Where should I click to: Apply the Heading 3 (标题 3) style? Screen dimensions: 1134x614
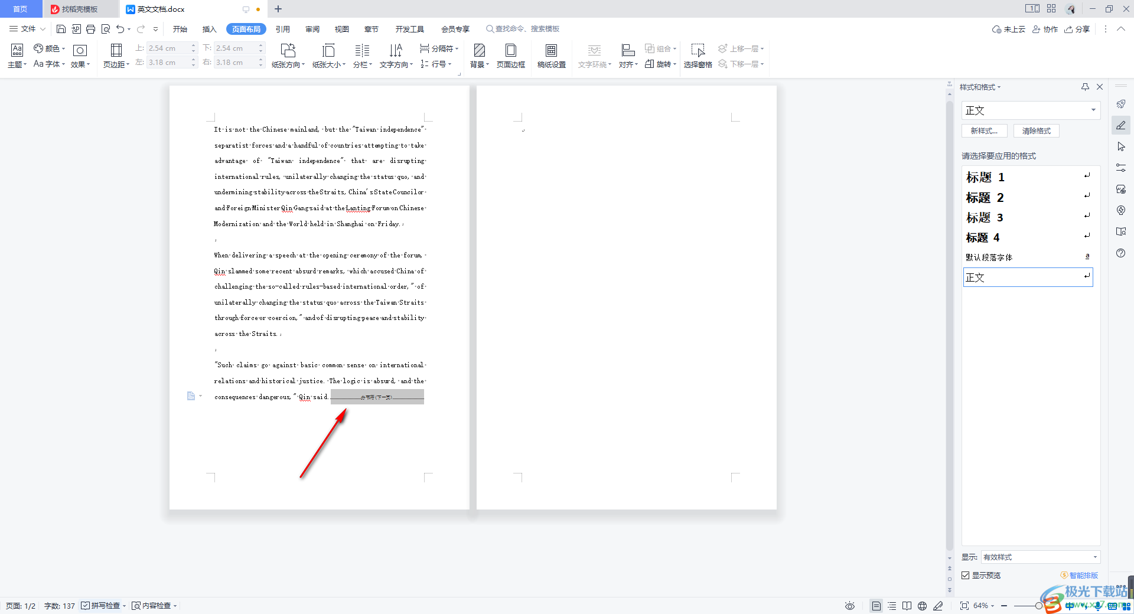(x=1028, y=217)
